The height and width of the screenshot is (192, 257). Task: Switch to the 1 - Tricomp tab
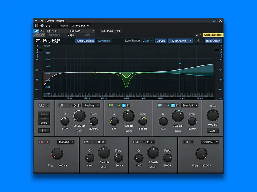61,26
